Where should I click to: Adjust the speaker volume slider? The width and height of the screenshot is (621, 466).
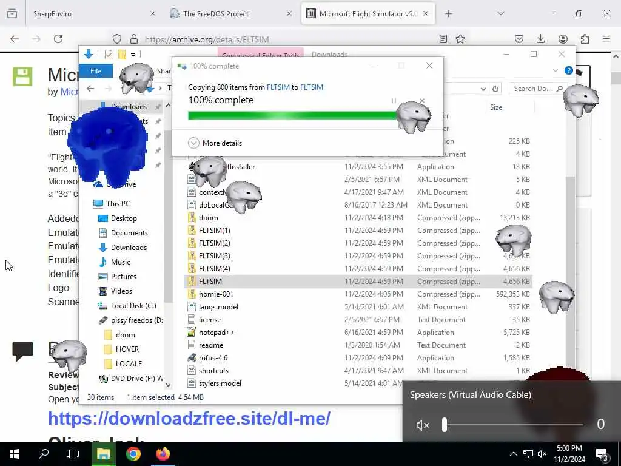point(512,425)
